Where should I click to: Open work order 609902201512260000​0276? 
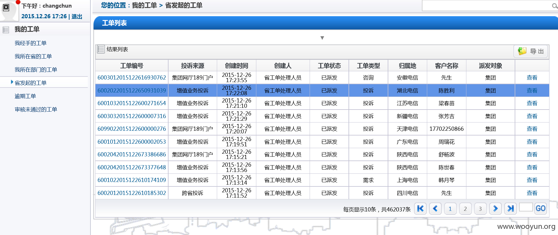[x=132, y=129]
